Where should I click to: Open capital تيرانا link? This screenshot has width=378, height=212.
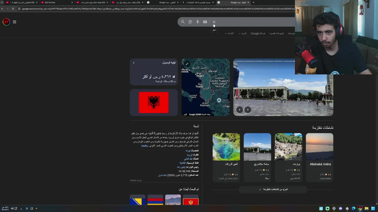click(188, 151)
